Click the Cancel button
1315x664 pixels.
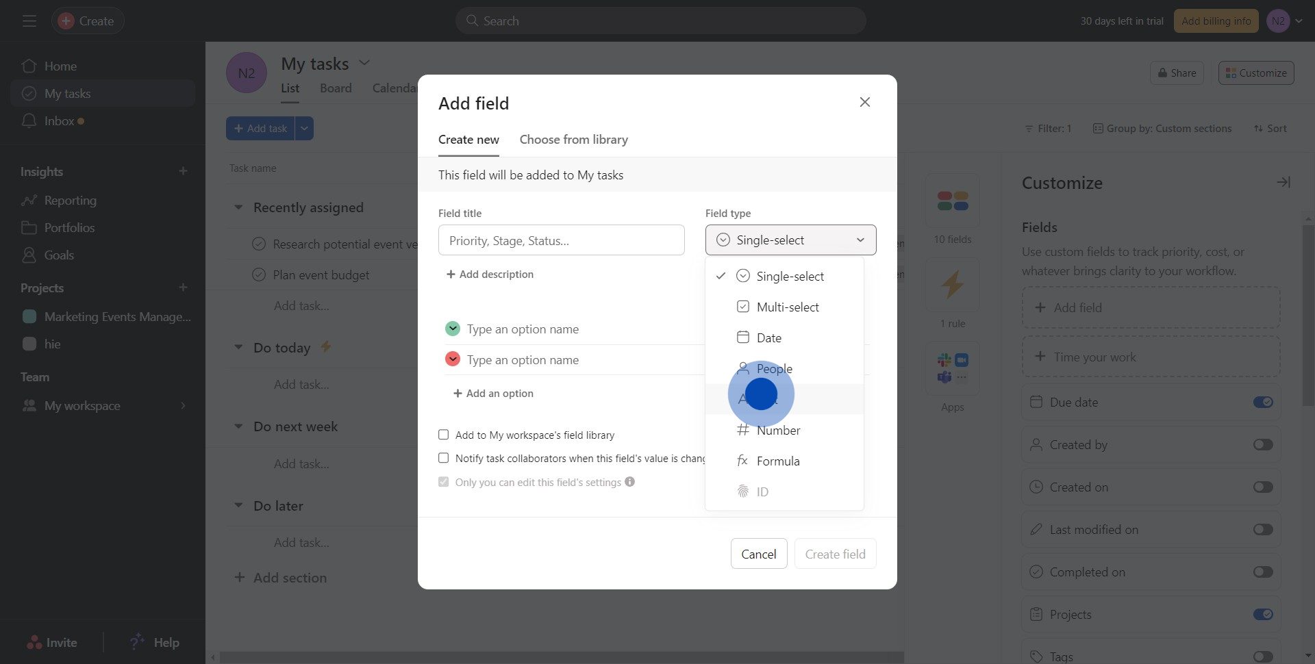tap(758, 554)
